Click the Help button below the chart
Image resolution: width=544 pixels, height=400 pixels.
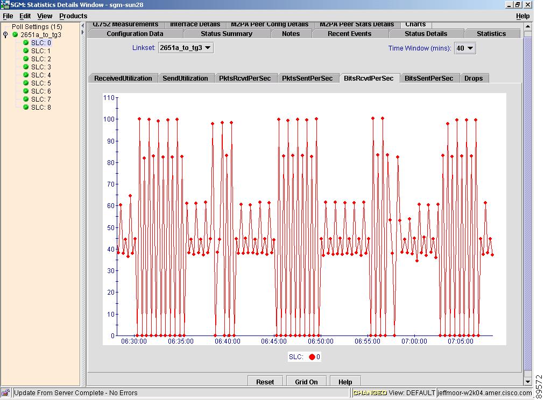pos(345,382)
